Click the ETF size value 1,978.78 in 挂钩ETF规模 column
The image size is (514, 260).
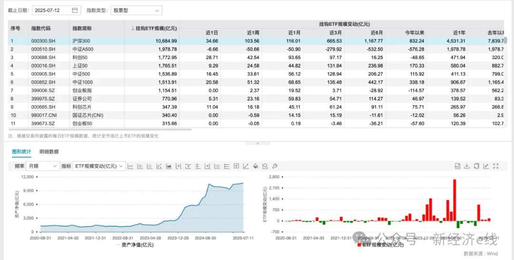point(168,49)
